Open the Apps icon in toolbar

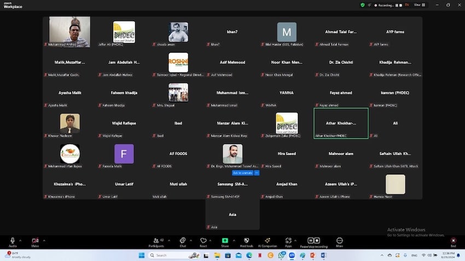(288, 241)
